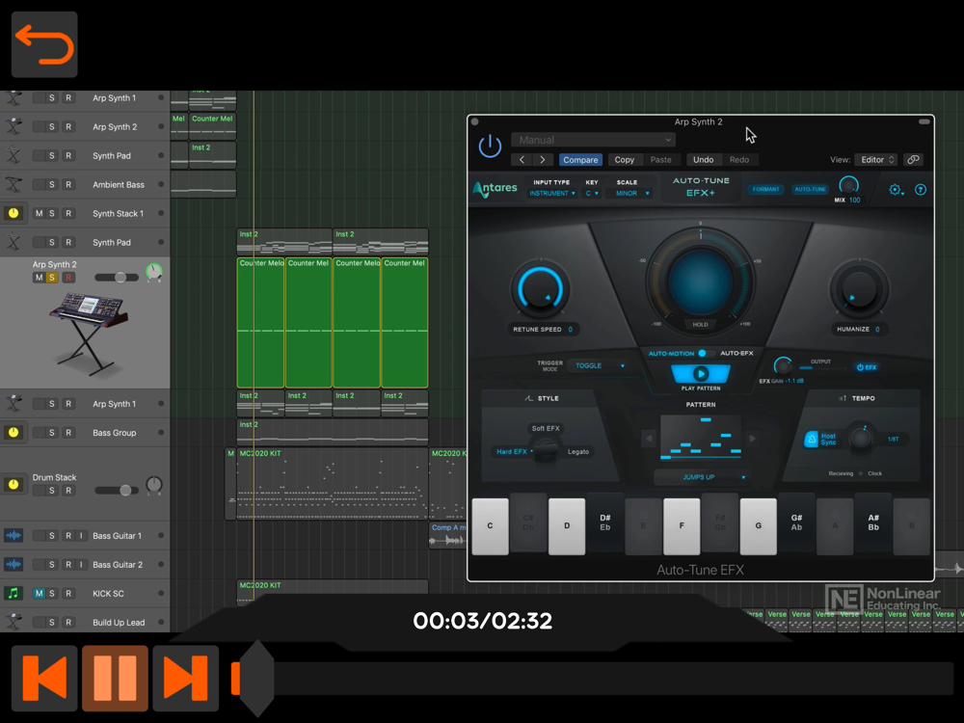
Task: Go to the previous plugin preset
Action: (x=522, y=160)
